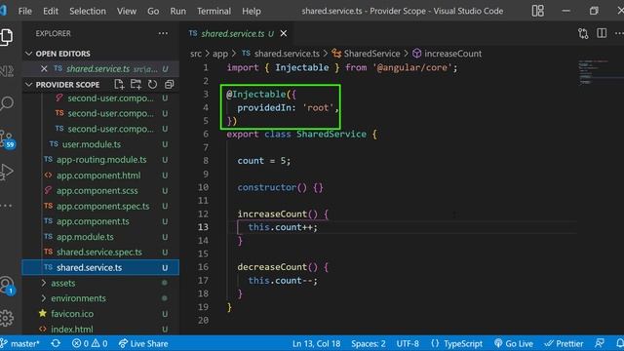Click line number 16 in gutter
This screenshot has width=624, height=351.
[x=203, y=266]
